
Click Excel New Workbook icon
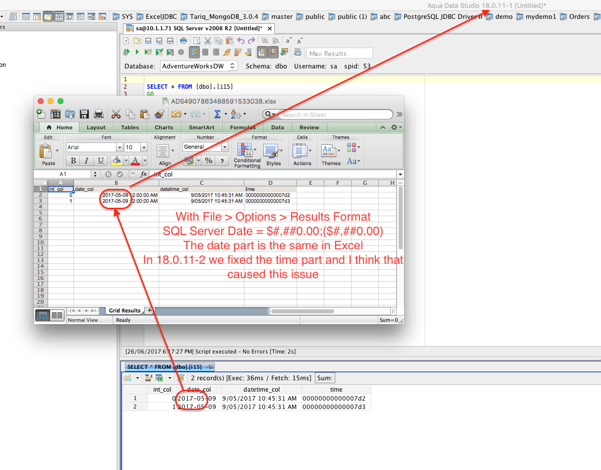point(41,114)
